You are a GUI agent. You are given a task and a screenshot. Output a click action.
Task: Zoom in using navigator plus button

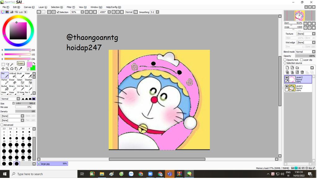[x=310, y=24]
